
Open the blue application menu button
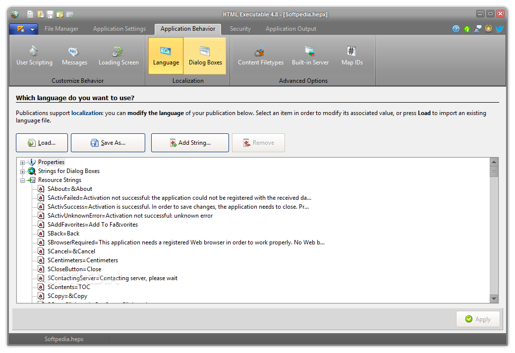coord(24,29)
